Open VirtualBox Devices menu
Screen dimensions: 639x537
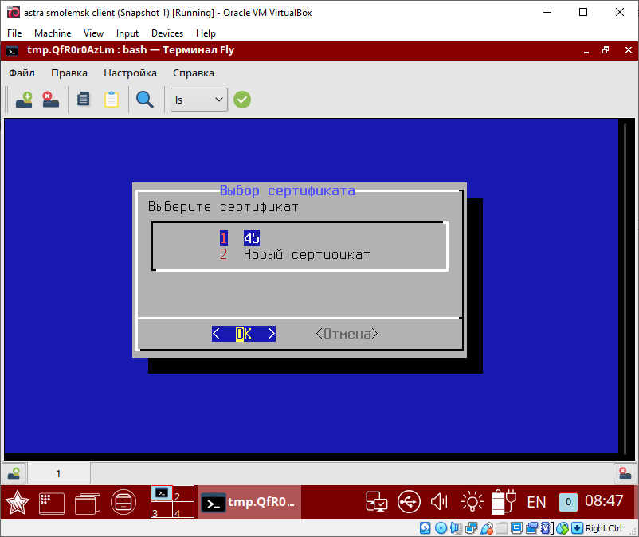[167, 33]
